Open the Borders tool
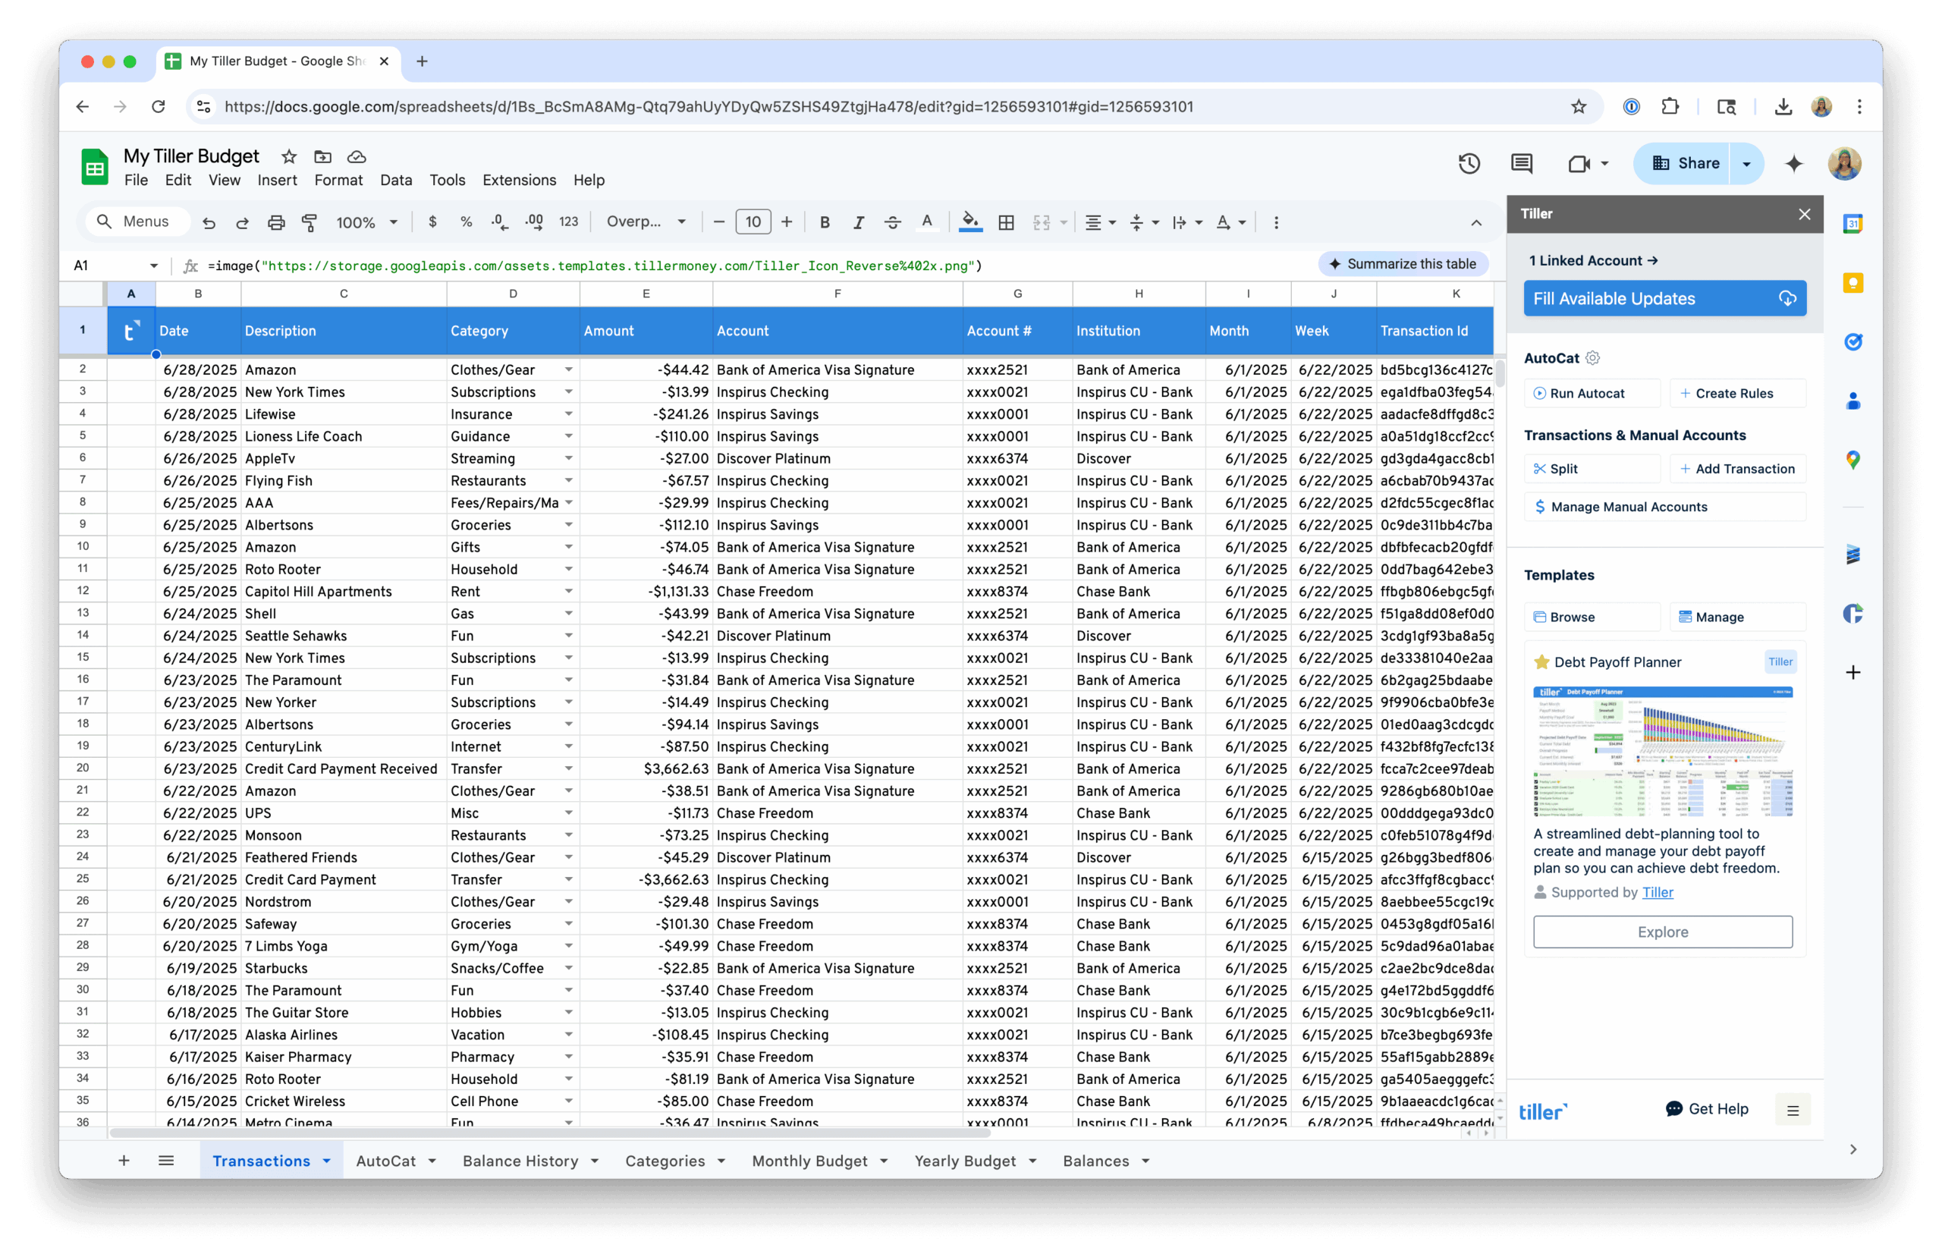 1006,222
